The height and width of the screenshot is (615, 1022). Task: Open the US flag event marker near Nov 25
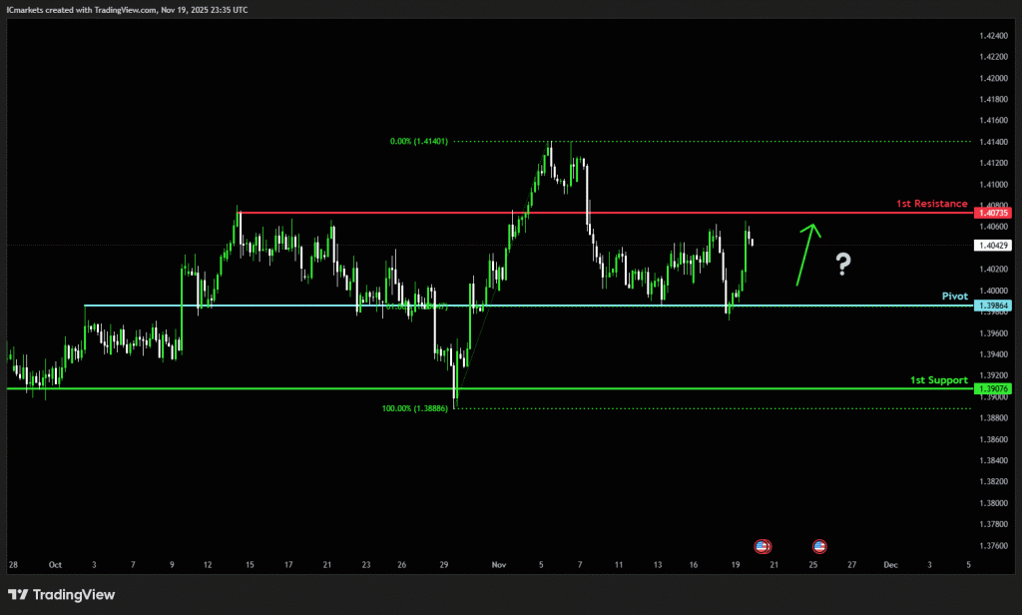click(819, 546)
